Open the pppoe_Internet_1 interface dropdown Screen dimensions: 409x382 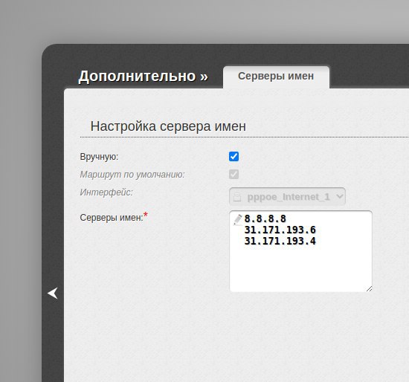coord(288,197)
